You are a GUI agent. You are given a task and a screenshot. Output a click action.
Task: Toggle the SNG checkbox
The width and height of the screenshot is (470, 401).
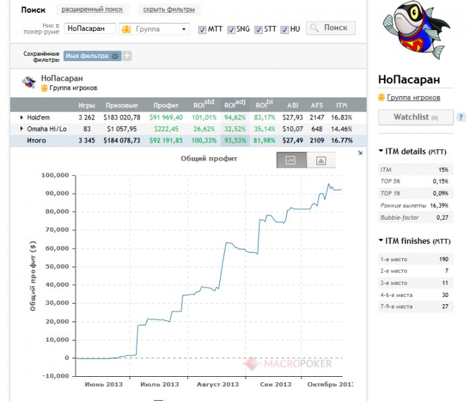pos(231,30)
